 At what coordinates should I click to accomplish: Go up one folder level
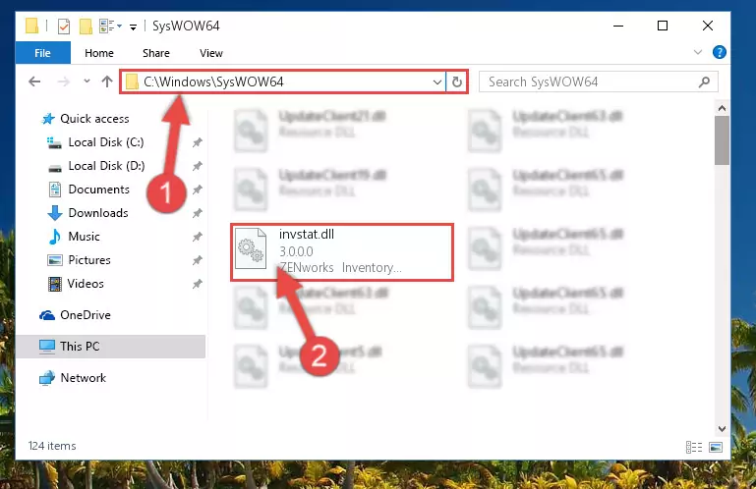click(x=107, y=81)
